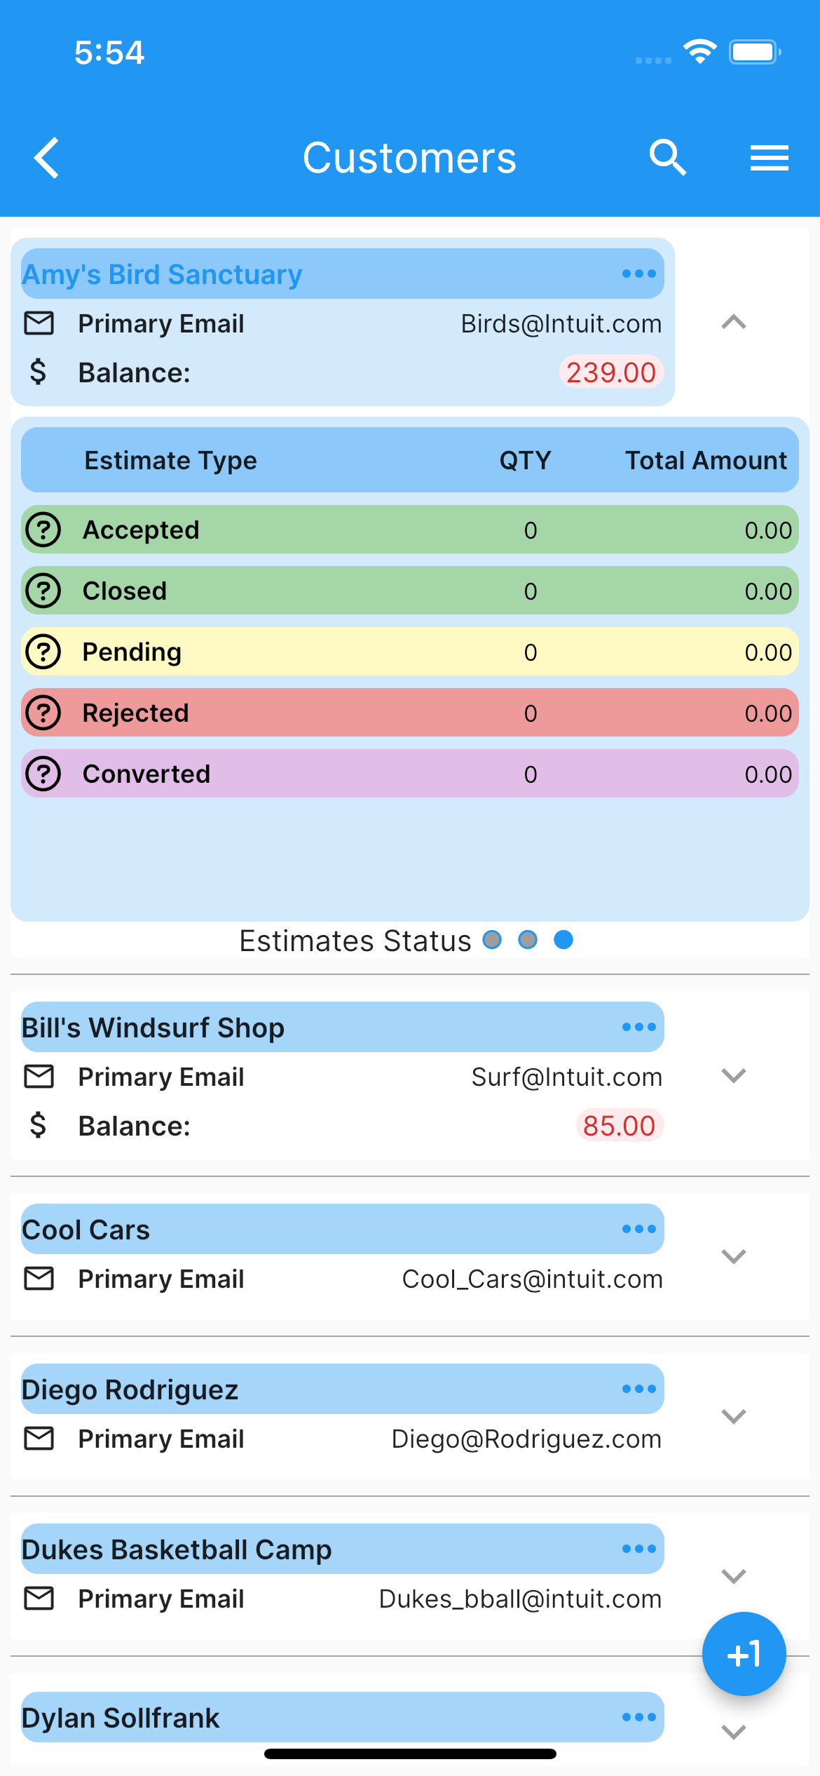Open the search magnifier icon
Screen dimensions: 820x1776
(x=667, y=157)
